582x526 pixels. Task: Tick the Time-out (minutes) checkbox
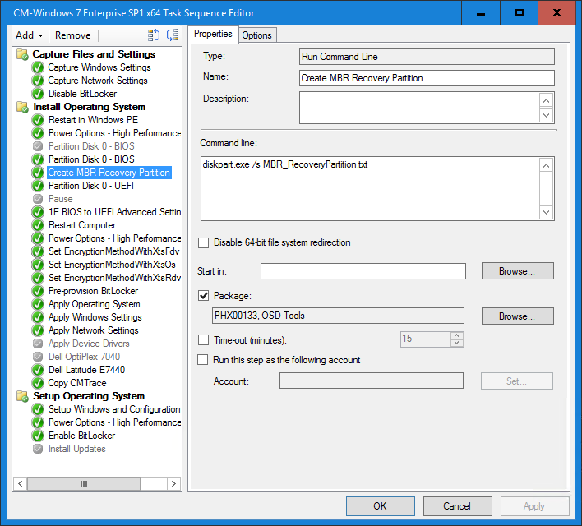coord(204,340)
